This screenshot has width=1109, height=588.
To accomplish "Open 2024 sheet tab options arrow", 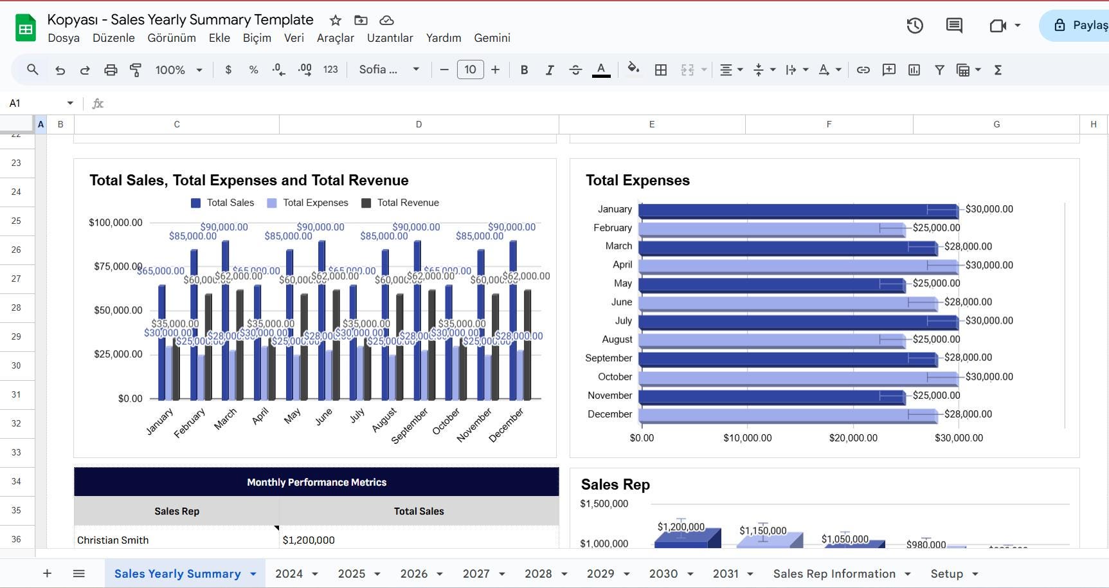I will click(x=315, y=574).
